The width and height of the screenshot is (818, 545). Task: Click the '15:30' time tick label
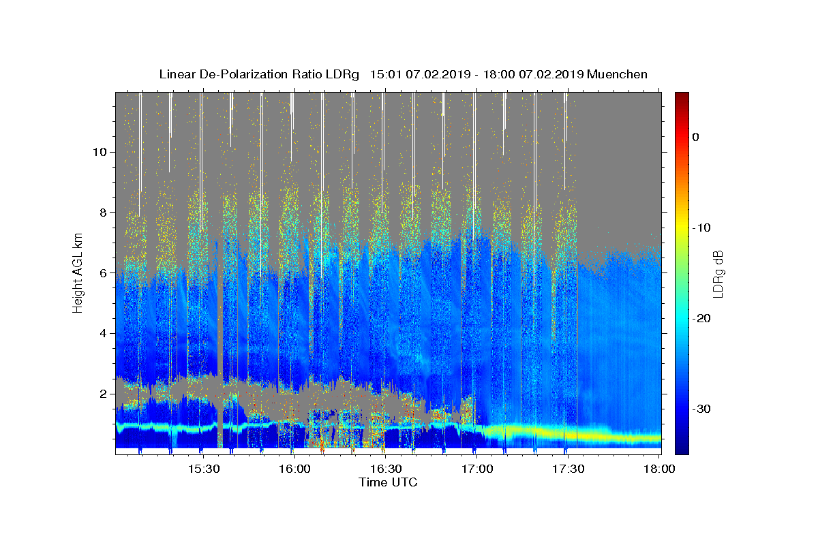click(203, 469)
